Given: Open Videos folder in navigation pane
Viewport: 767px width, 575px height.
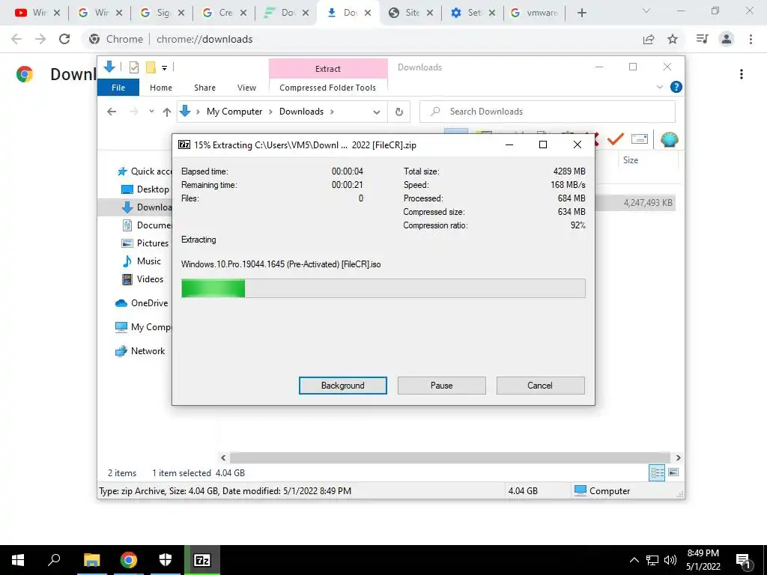Looking at the screenshot, I should 142,279.
